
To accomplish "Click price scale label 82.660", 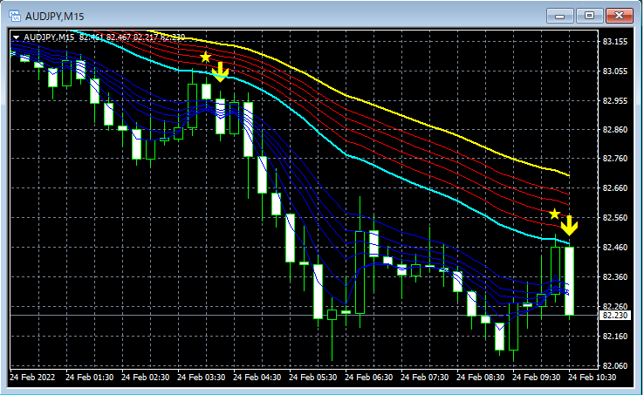I will (x=615, y=188).
